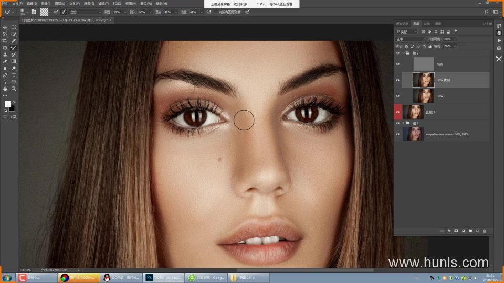The image size is (504, 283).
Task: Open the layer opacity 不透明度 dropdown arrow
Action: pyautogui.click(x=455, y=39)
